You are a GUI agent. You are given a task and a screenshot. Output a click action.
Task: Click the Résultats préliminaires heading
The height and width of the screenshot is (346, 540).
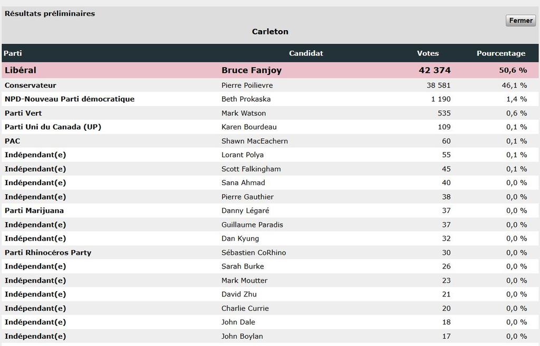tap(50, 13)
